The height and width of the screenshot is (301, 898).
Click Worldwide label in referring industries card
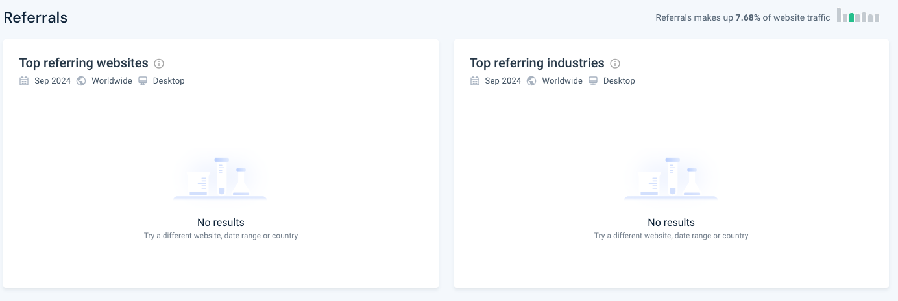click(x=563, y=81)
